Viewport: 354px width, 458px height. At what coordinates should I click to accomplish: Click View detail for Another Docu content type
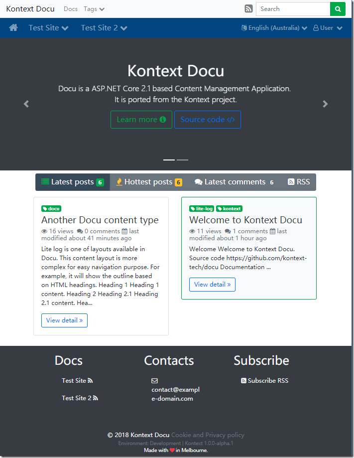pyautogui.click(x=65, y=320)
